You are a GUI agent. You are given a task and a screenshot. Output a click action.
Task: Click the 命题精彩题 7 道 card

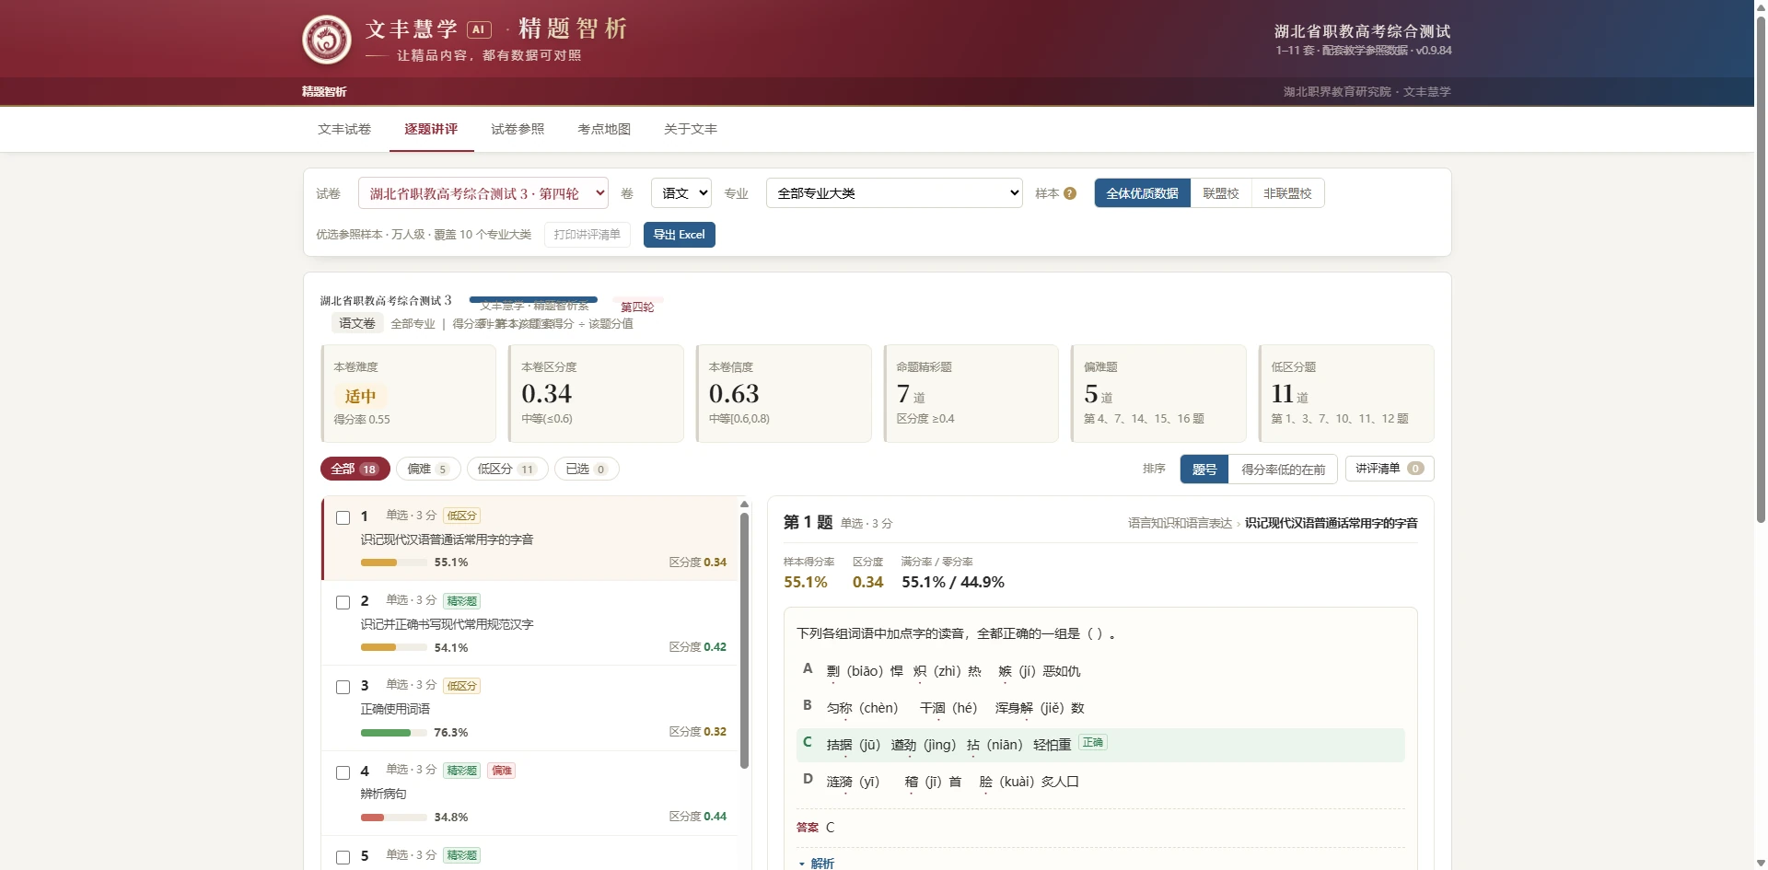(x=971, y=393)
